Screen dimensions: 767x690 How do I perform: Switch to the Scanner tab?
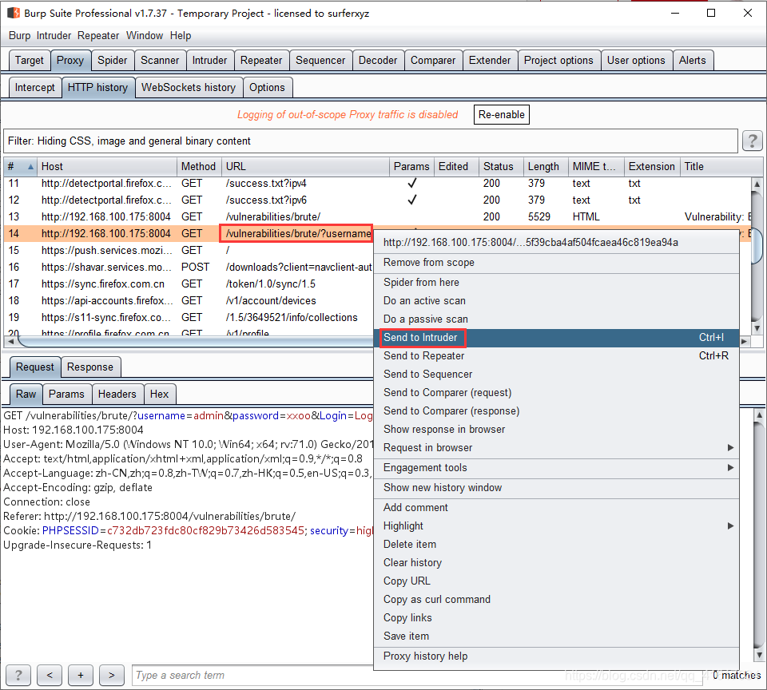click(160, 60)
